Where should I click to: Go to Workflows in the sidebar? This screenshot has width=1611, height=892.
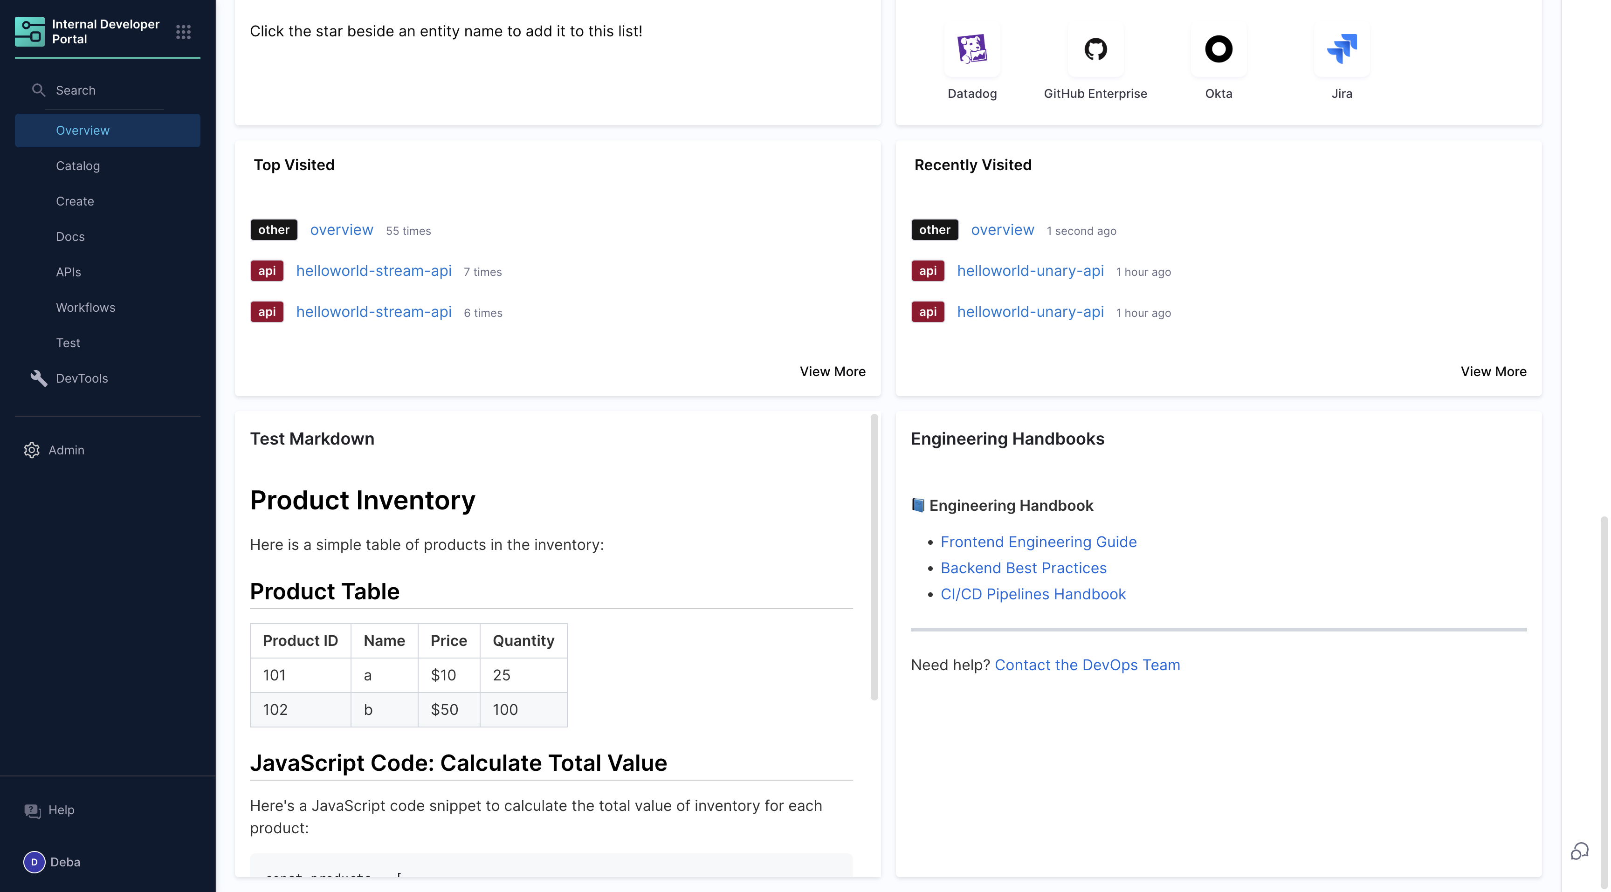click(86, 308)
